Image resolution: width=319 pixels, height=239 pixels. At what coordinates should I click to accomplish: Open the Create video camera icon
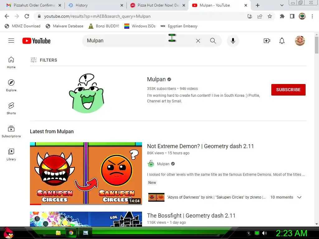[x=267, y=41]
